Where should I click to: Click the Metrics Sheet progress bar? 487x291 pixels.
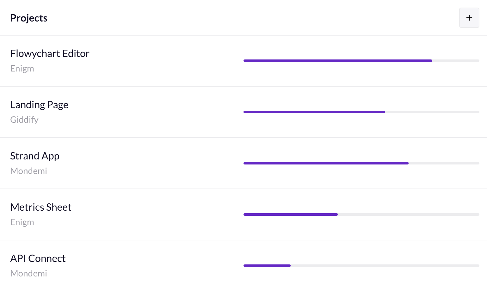(361, 214)
